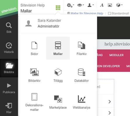Click the Publicera publish button
Screen dimensions: 130x116
pos(9,88)
